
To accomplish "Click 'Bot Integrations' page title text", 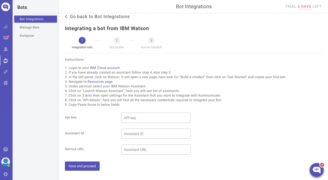I will coord(194,7).
